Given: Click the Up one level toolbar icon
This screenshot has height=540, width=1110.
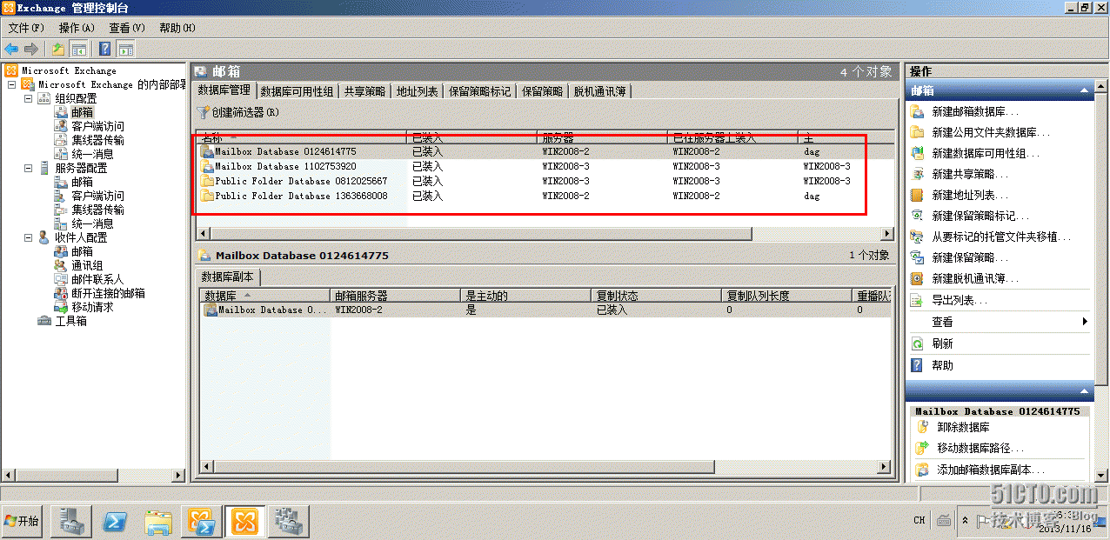Looking at the screenshot, I should tap(57, 49).
